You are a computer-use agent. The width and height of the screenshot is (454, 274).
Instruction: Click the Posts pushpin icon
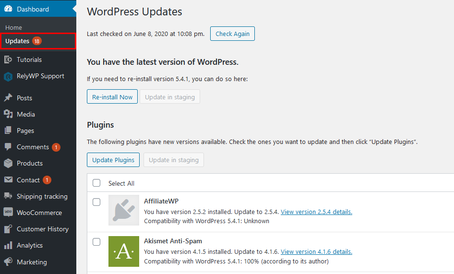8,97
